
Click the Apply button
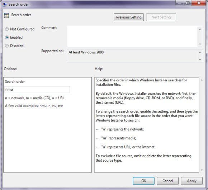(x=192, y=181)
